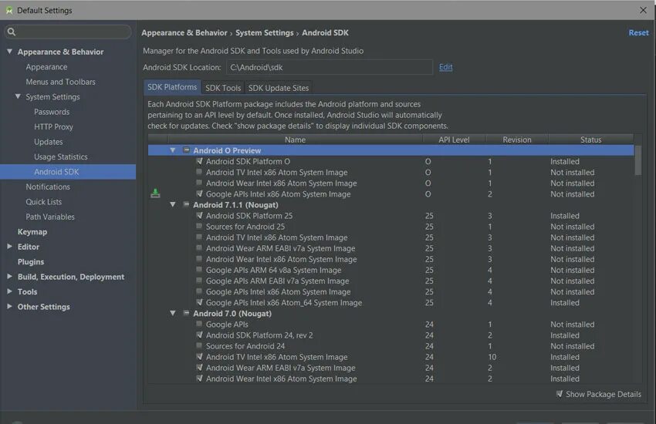
Task: Click the settings search field
Action: pyautogui.click(x=68, y=32)
